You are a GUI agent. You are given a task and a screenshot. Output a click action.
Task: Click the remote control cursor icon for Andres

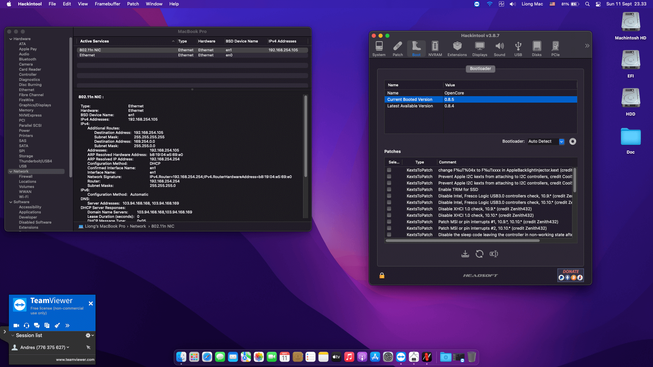pyautogui.click(x=88, y=347)
